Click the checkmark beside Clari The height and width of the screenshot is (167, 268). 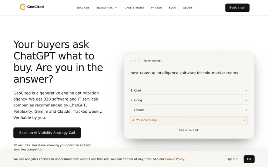[x=246, y=91]
